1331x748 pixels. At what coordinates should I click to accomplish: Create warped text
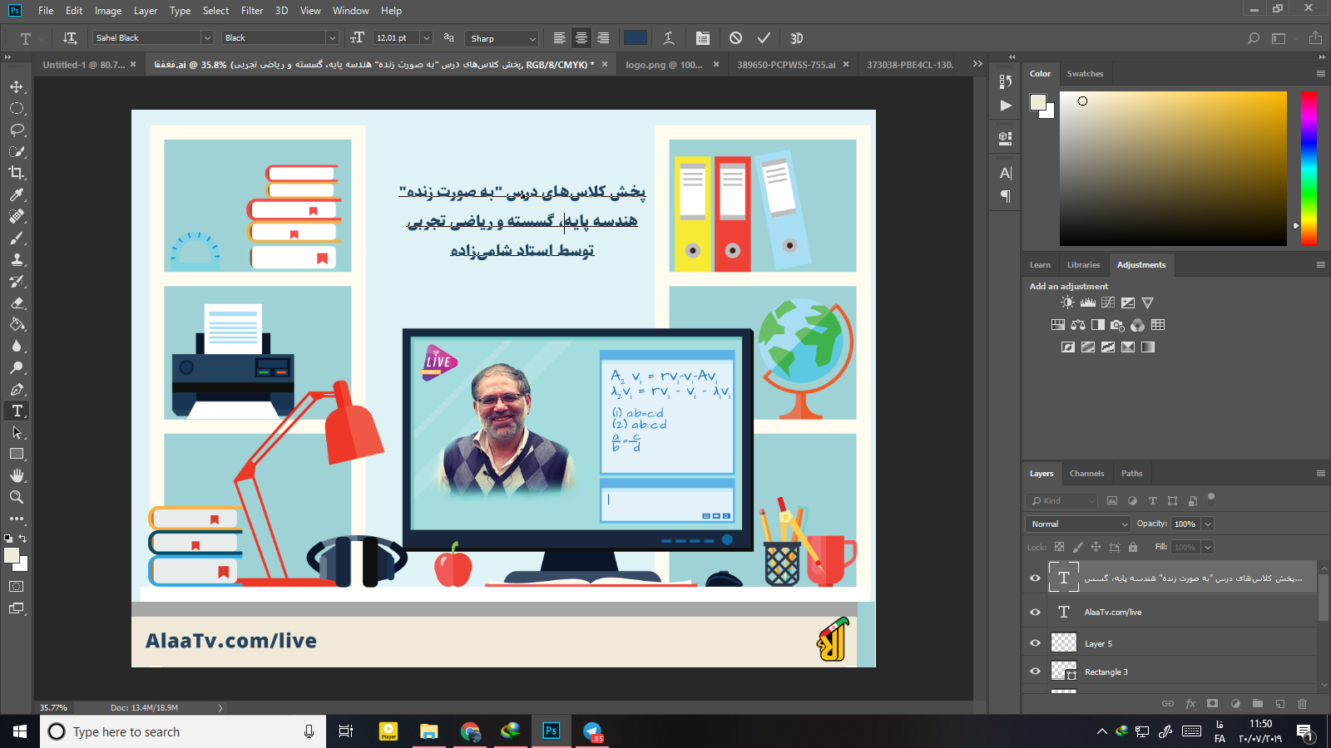pos(669,38)
